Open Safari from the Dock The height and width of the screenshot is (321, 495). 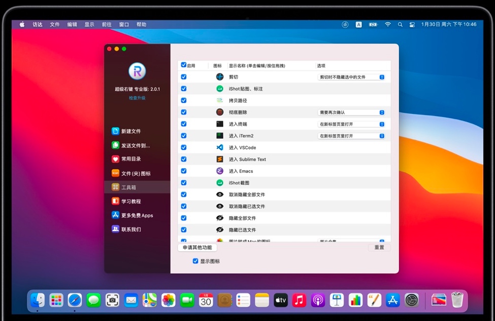(x=75, y=300)
